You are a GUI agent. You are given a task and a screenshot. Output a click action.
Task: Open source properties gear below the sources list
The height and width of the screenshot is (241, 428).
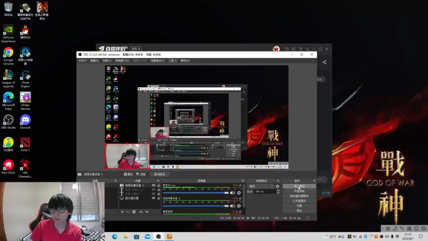tap(134, 212)
